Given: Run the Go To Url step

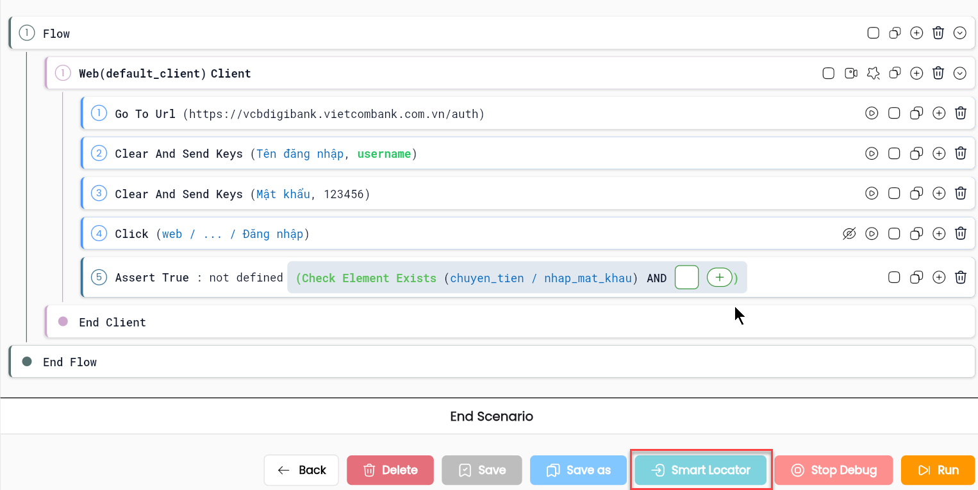Looking at the screenshot, I should click(872, 114).
